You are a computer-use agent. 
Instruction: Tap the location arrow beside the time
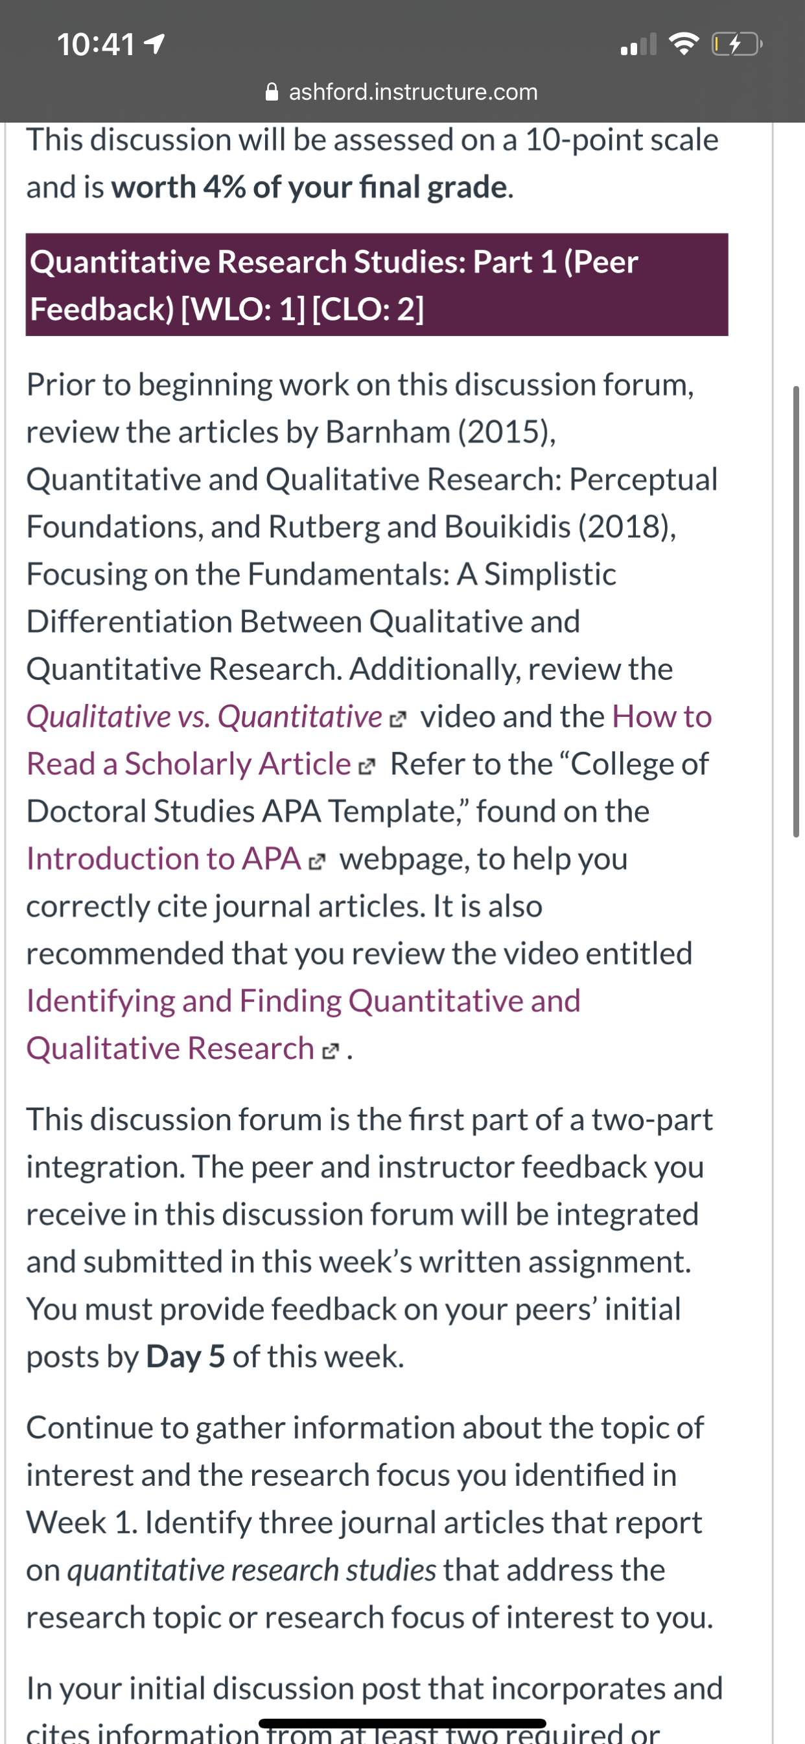(x=155, y=45)
